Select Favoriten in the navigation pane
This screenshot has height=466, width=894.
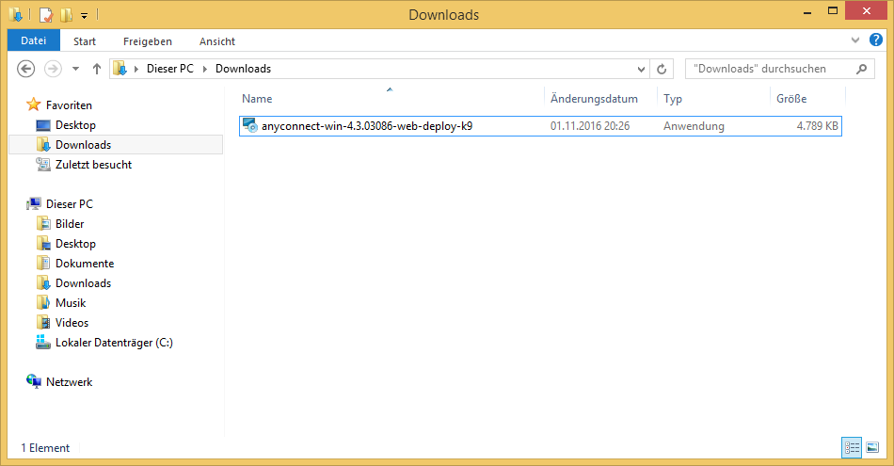(x=69, y=105)
